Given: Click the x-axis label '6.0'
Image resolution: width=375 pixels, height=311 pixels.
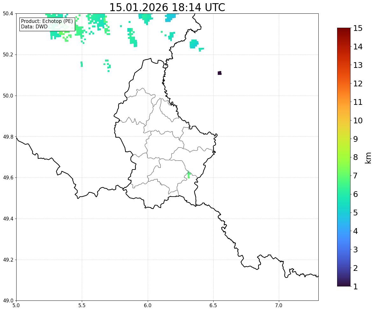Looking at the screenshot, I should 148,306.
